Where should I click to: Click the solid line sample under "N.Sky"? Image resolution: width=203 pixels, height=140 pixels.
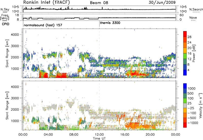[5, 12]
